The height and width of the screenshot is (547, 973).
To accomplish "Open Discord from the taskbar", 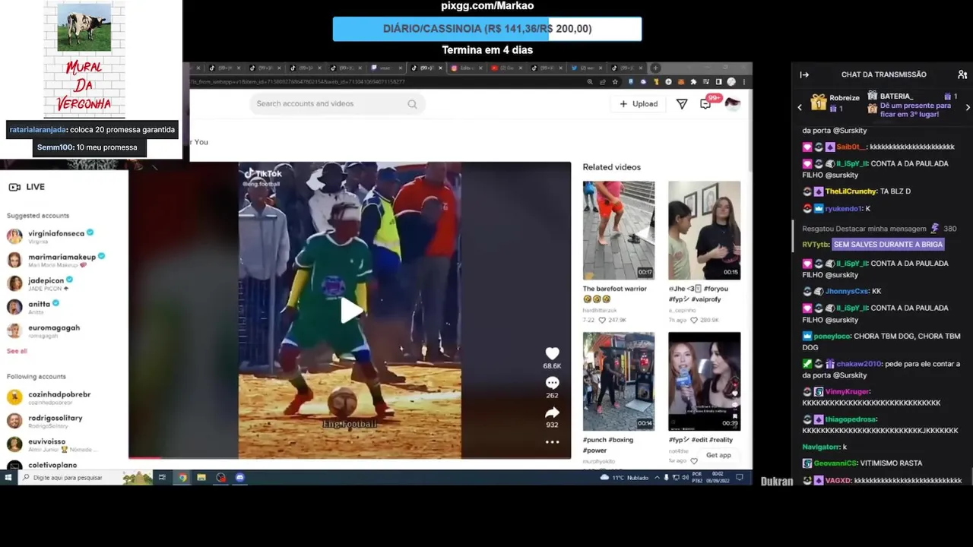I will (239, 478).
